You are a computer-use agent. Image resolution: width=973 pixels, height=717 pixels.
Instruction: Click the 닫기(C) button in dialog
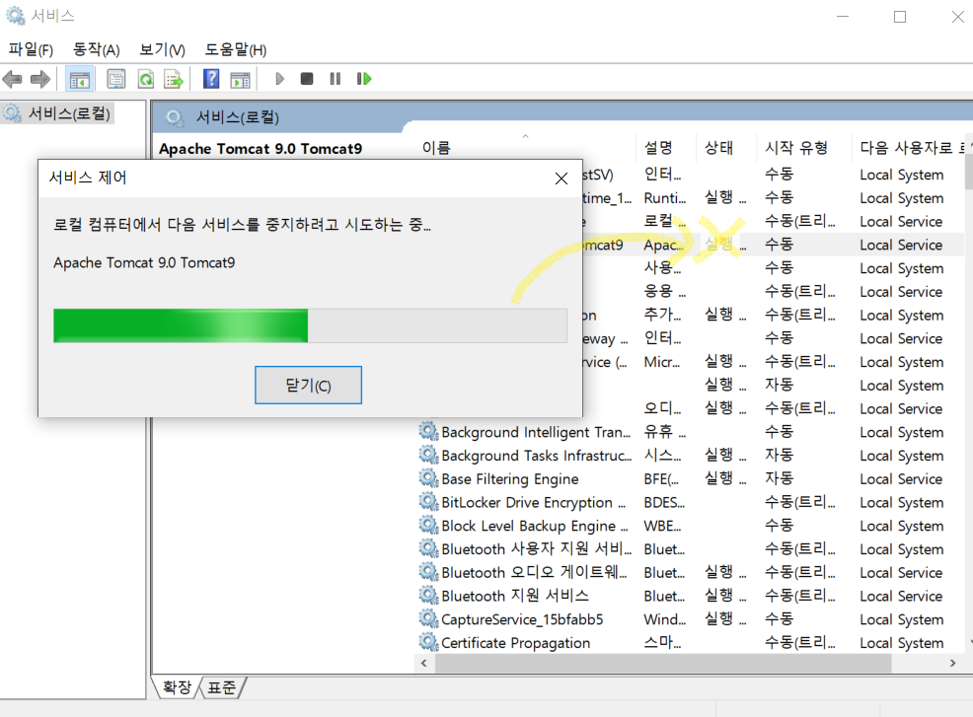point(309,386)
